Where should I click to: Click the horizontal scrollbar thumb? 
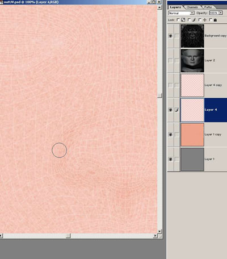coord(68,236)
